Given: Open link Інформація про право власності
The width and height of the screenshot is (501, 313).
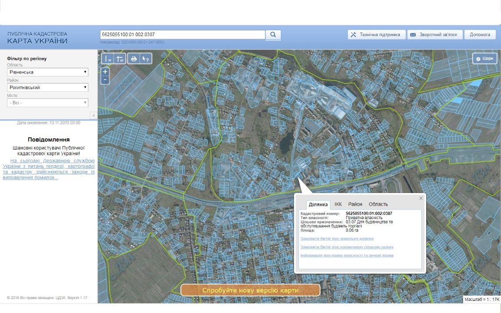Looking at the screenshot, I should point(347,255).
